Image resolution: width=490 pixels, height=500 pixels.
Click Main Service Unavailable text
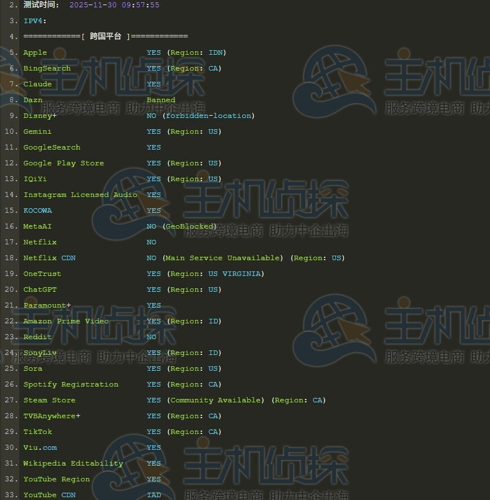(x=223, y=258)
